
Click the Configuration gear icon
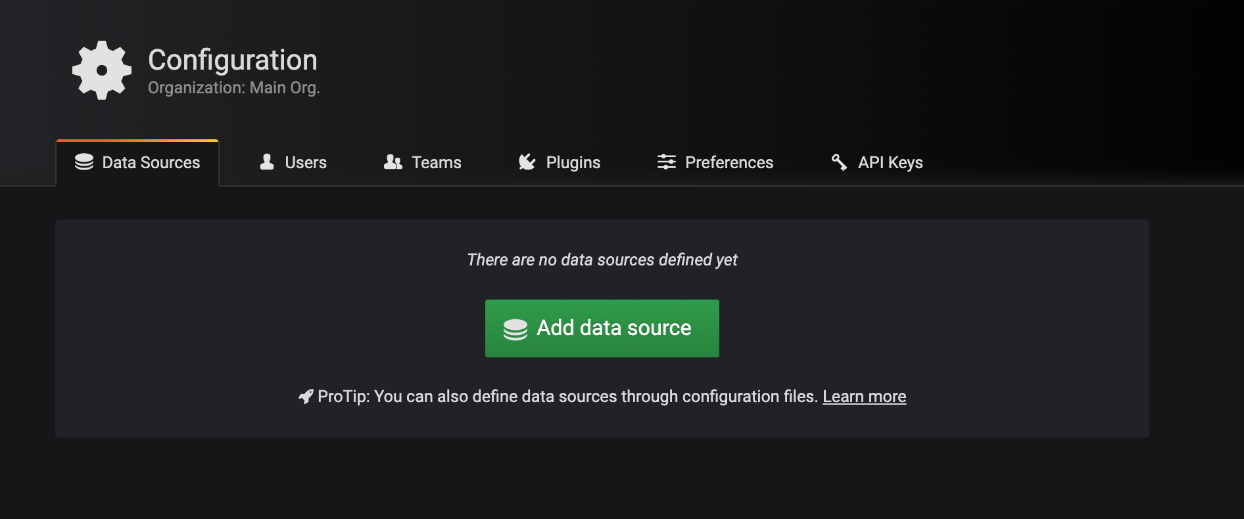pos(102,70)
